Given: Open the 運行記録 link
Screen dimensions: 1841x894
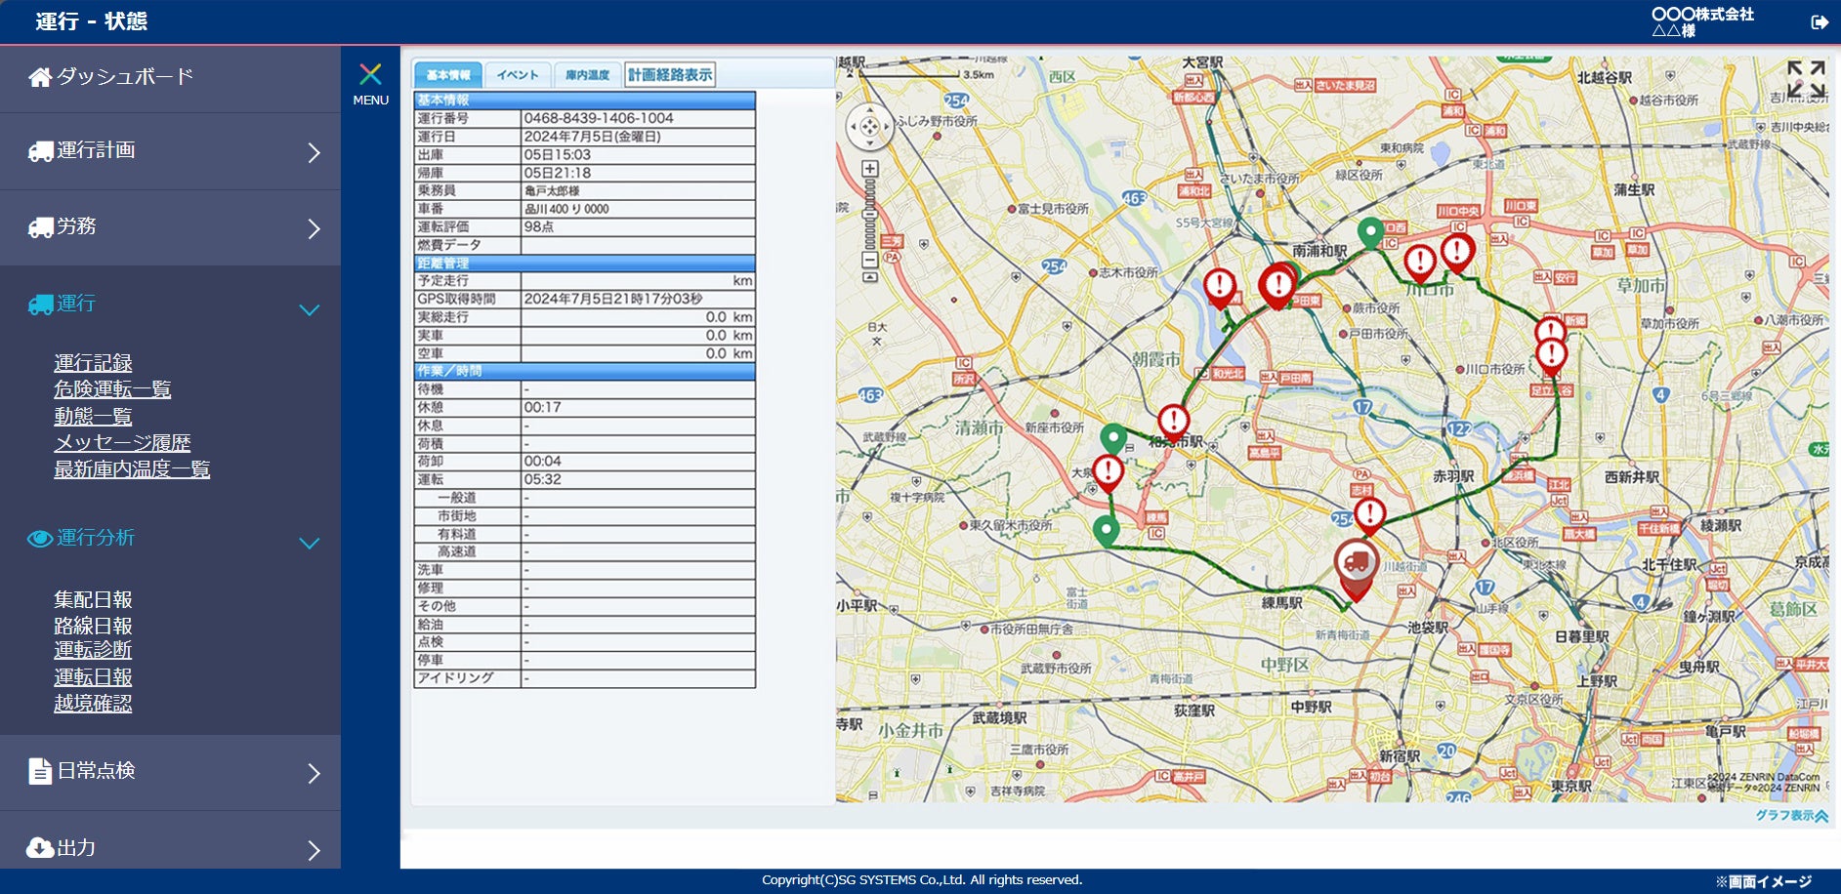Looking at the screenshot, I should click(93, 363).
